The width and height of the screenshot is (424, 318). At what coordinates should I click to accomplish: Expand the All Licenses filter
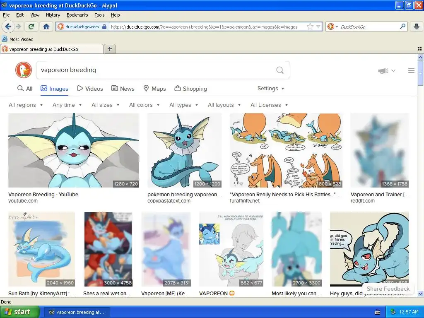(x=269, y=105)
